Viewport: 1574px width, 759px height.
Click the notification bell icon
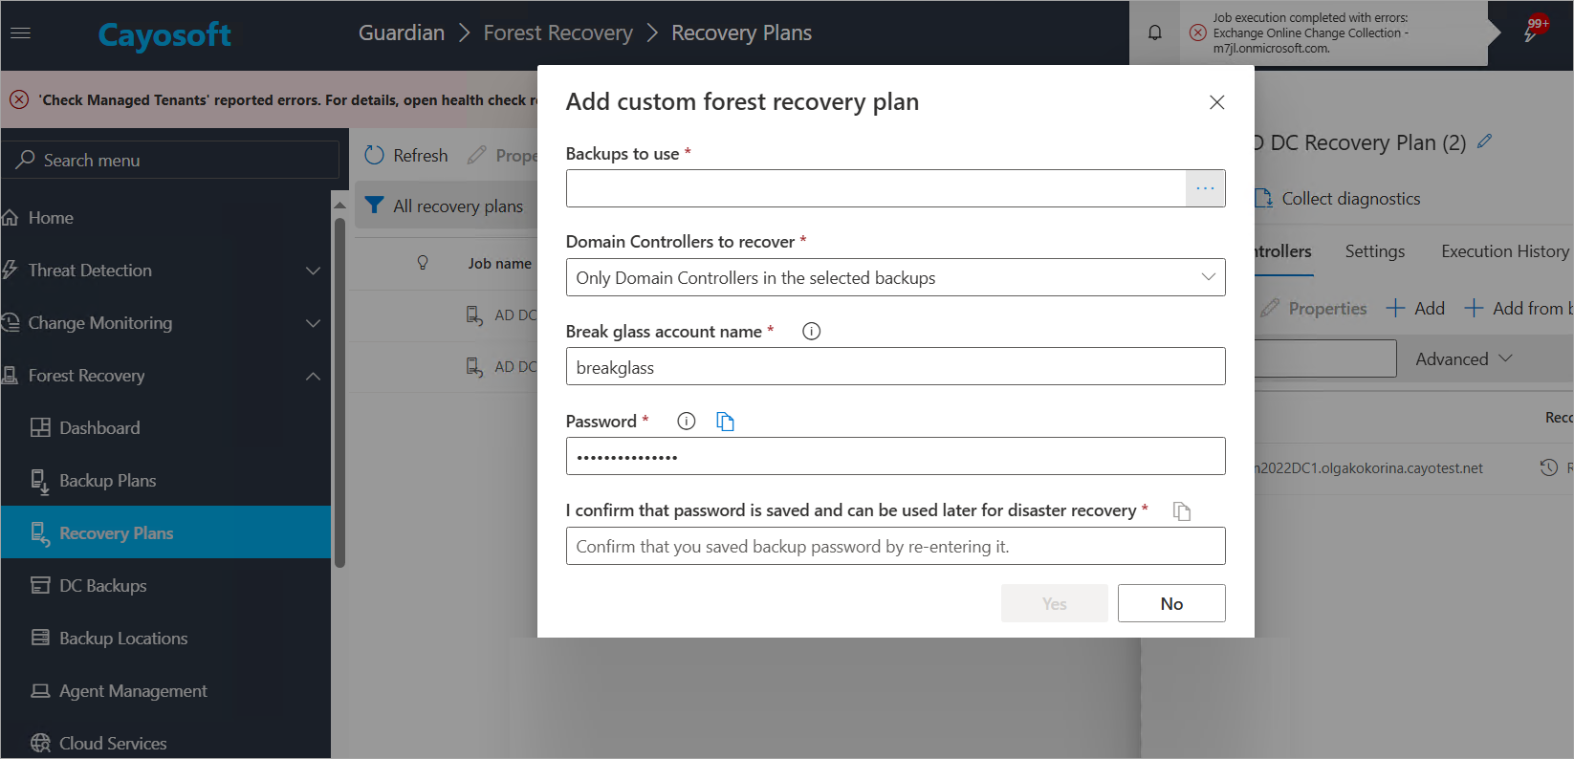pos(1154,33)
